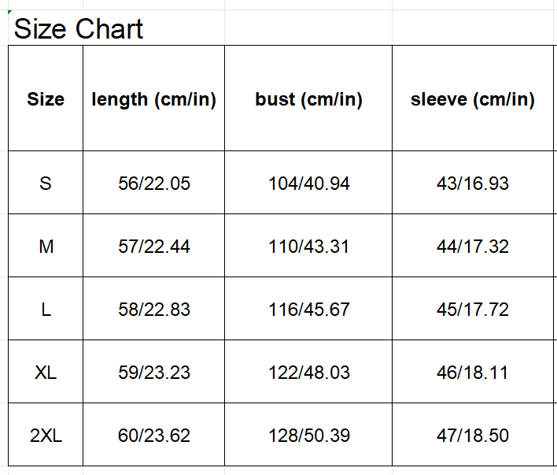Image resolution: width=557 pixels, height=475 pixels.
Task: Select the length (cm/in) header cell
Action: tap(153, 99)
